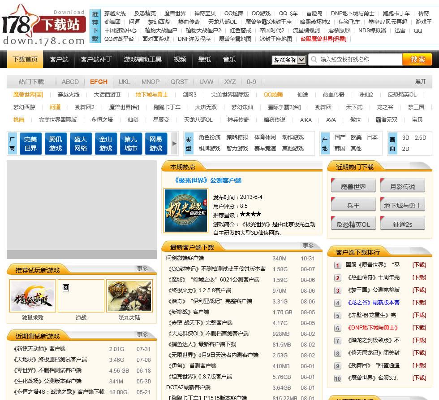Select the MNOP letter filter tab

[x=151, y=82]
